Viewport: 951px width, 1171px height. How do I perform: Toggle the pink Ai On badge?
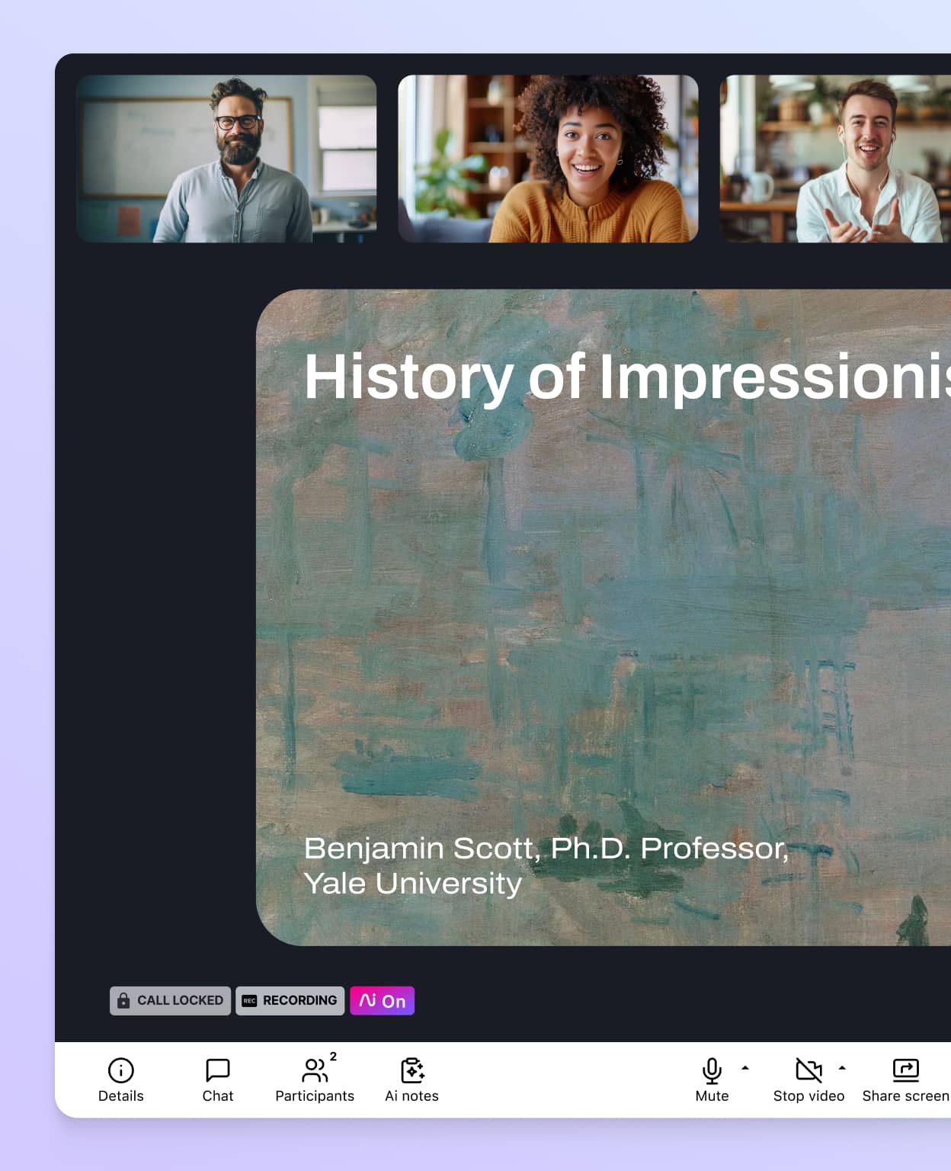[x=382, y=1001]
